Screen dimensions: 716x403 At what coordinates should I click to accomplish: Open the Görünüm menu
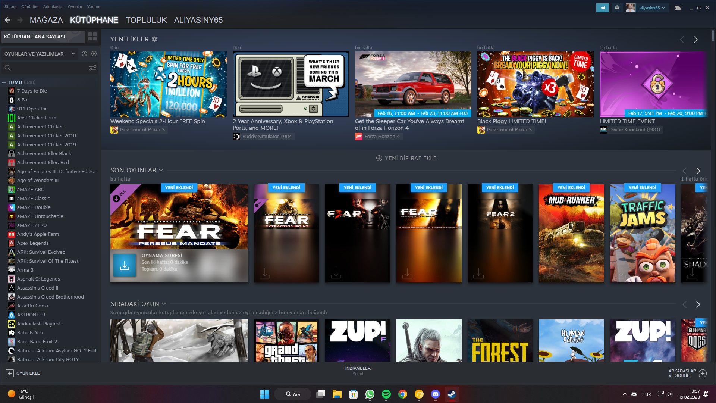[30, 7]
